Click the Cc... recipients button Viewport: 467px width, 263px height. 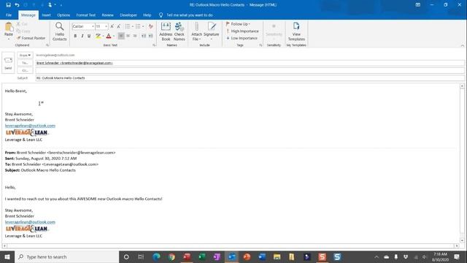point(25,70)
